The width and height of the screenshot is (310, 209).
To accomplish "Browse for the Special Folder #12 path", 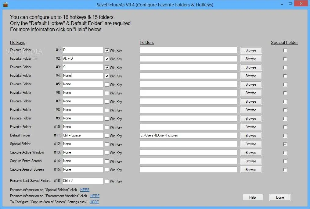I will coord(251,144).
